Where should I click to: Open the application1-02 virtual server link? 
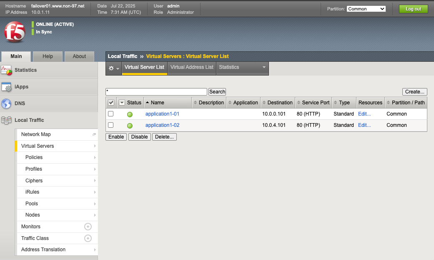pyautogui.click(x=162, y=125)
